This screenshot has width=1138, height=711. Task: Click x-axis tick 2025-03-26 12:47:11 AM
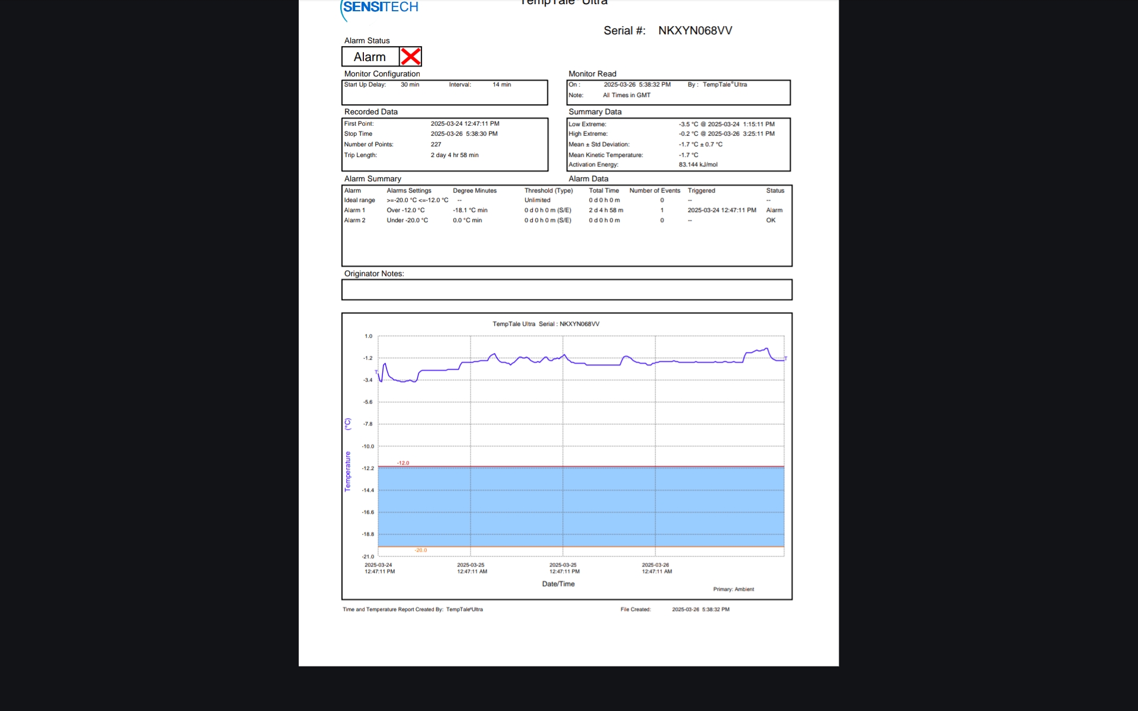point(656,569)
